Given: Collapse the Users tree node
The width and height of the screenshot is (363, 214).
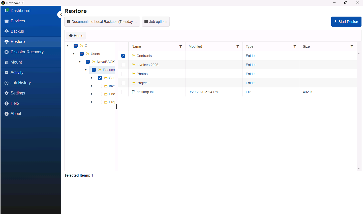Looking at the screenshot, I should [x=74, y=54].
